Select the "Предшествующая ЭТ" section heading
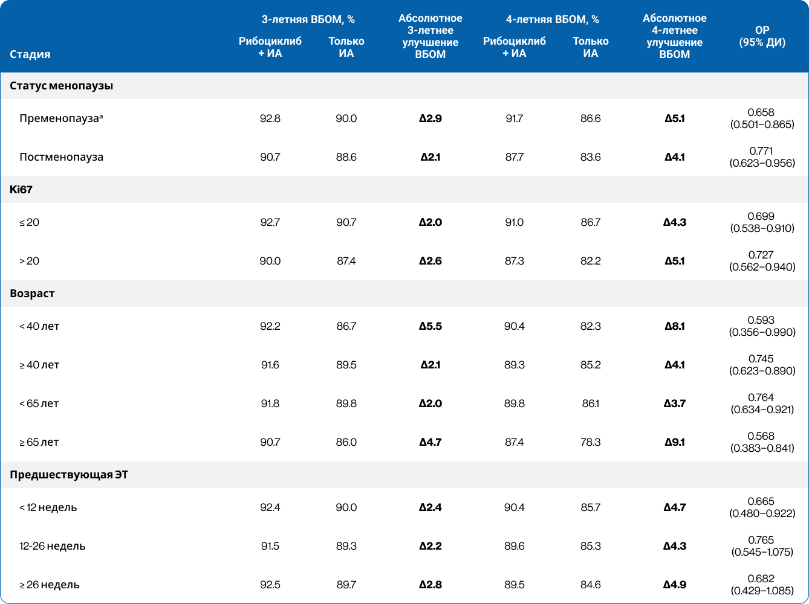The image size is (809, 604). [69, 475]
